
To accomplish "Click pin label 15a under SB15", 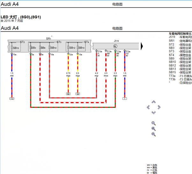I will pyautogui.click(x=15, y=54).
